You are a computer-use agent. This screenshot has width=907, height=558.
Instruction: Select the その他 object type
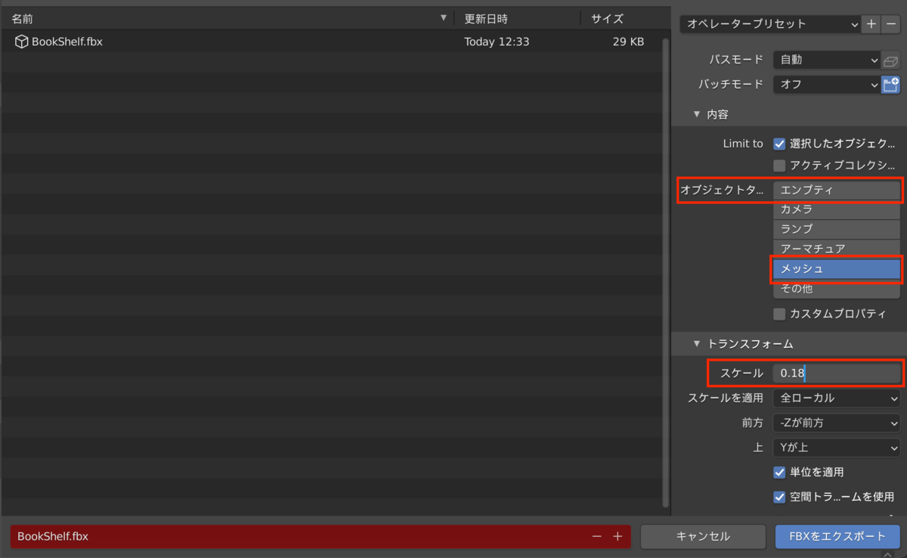pyautogui.click(x=837, y=288)
